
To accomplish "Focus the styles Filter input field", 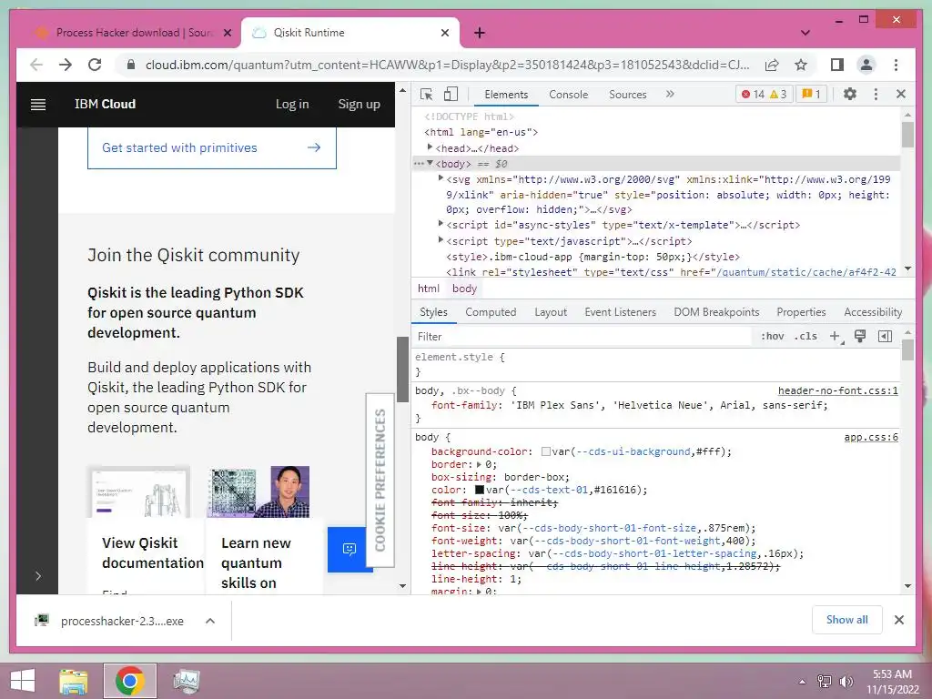I will [582, 337].
